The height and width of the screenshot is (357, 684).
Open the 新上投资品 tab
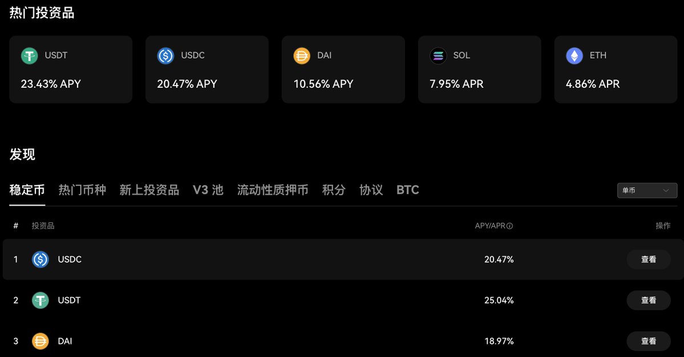pyautogui.click(x=149, y=190)
